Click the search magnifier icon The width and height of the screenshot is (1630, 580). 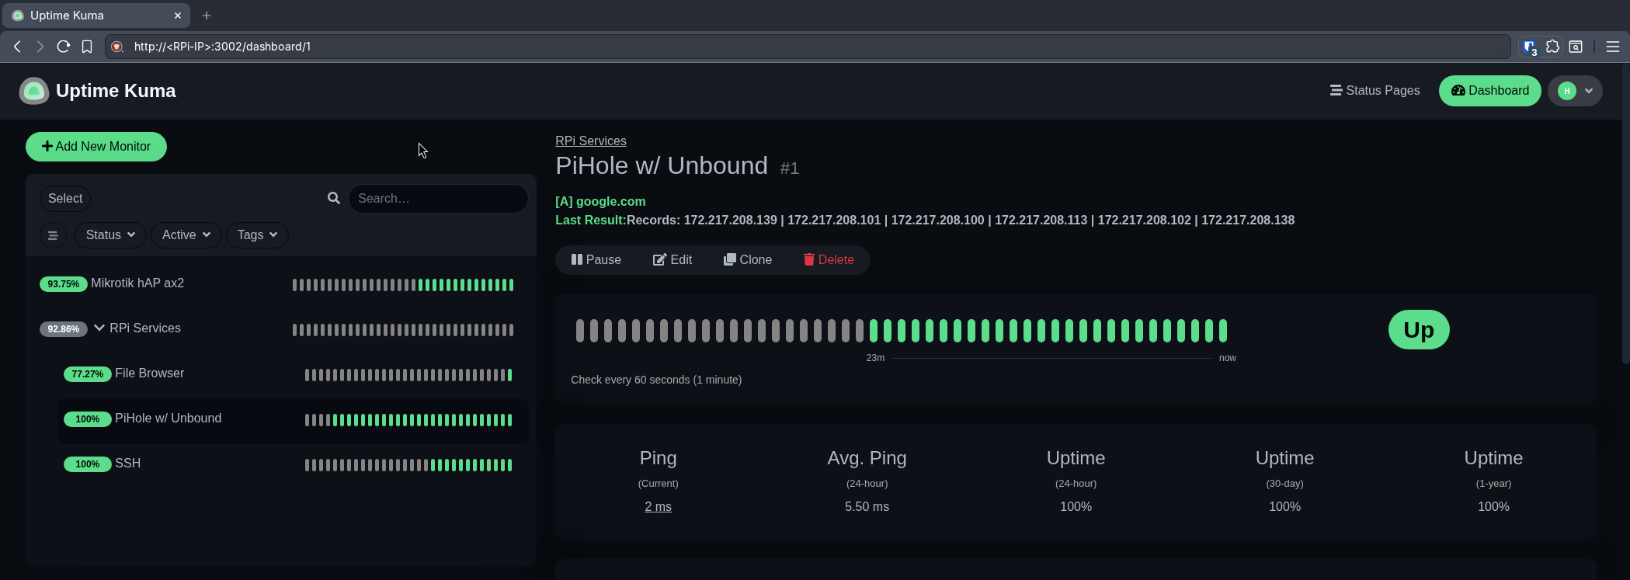pyautogui.click(x=333, y=198)
